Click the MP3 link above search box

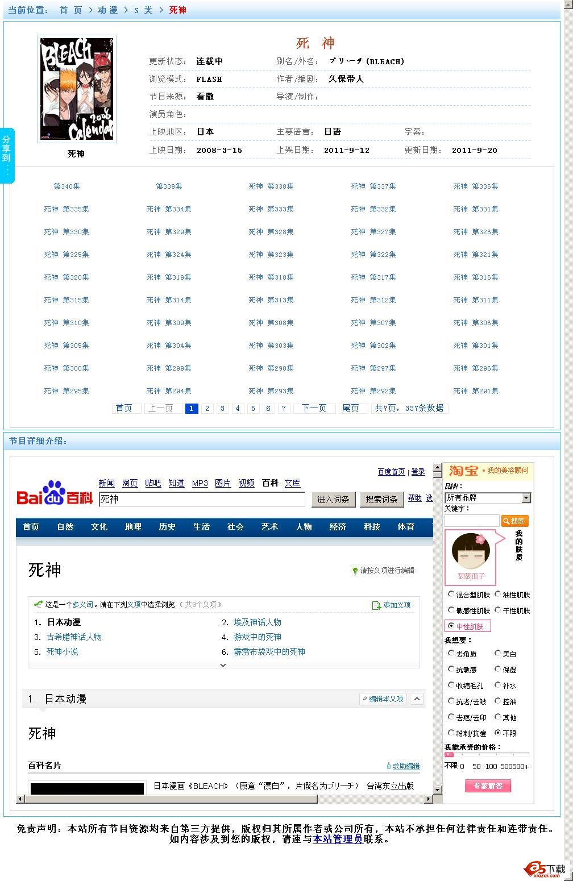(200, 483)
